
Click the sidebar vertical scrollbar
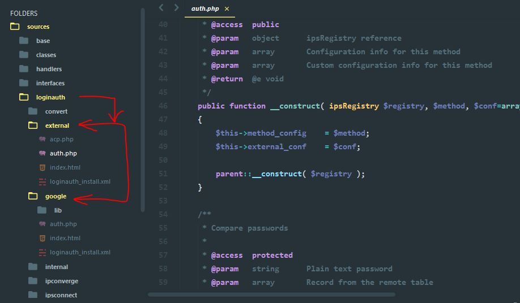coord(143,107)
